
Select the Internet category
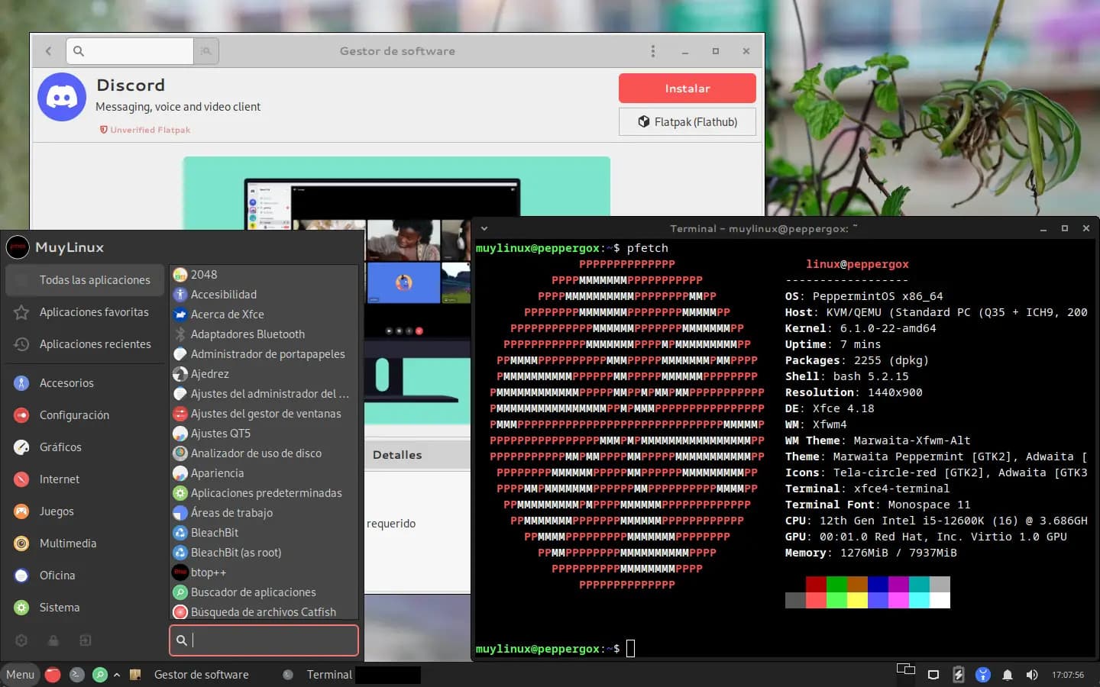click(x=60, y=479)
